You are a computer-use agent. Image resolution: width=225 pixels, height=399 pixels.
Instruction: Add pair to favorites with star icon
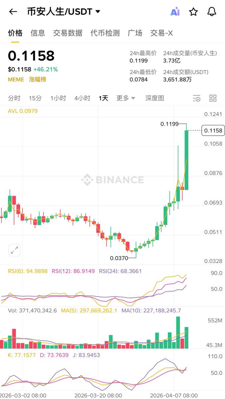(193, 12)
